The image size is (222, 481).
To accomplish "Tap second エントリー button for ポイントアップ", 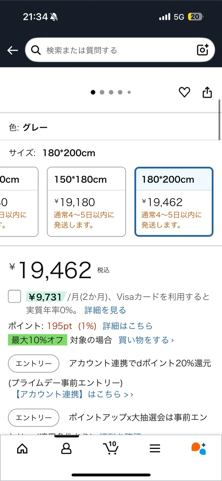I will click(34, 418).
